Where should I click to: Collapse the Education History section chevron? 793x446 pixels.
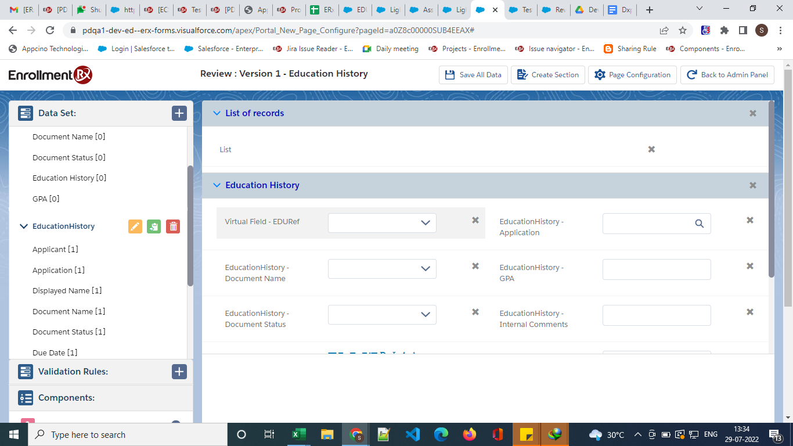[217, 185]
